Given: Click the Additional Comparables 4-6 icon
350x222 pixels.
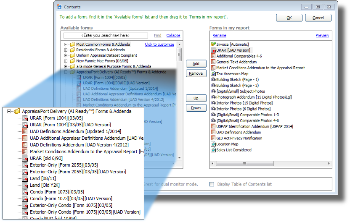Looking at the screenshot, I should click(x=213, y=56).
